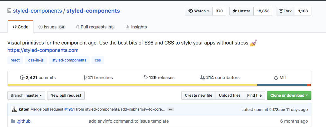Open the Clone or download dropdown
326x127 pixels.
[x=289, y=95]
